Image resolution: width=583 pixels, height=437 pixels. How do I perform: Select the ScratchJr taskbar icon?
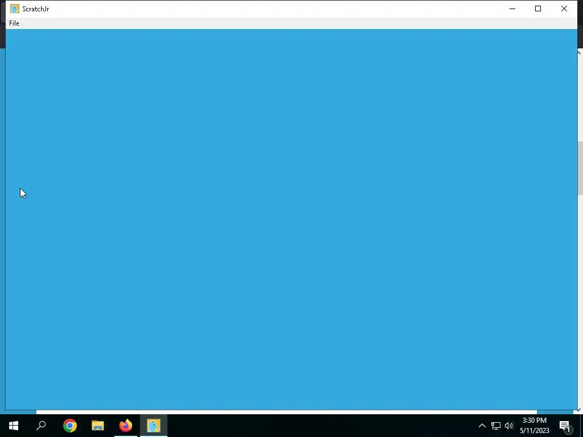[x=154, y=426]
